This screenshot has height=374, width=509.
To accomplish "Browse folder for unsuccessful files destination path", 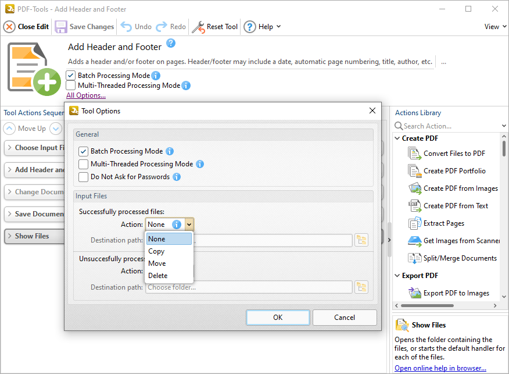I will click(361, 287).
